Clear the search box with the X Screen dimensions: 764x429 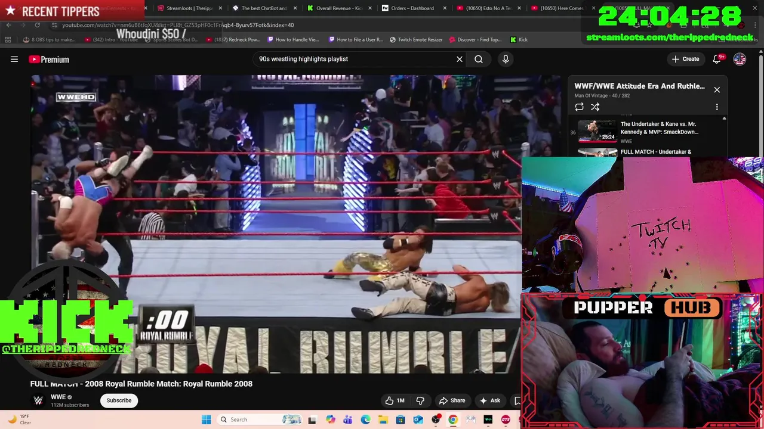pyautogui.click(x=460, y=59)
